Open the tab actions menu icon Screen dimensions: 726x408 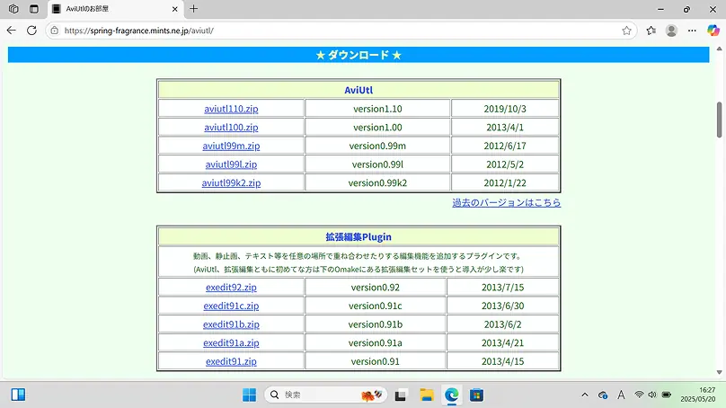[34, 9]
